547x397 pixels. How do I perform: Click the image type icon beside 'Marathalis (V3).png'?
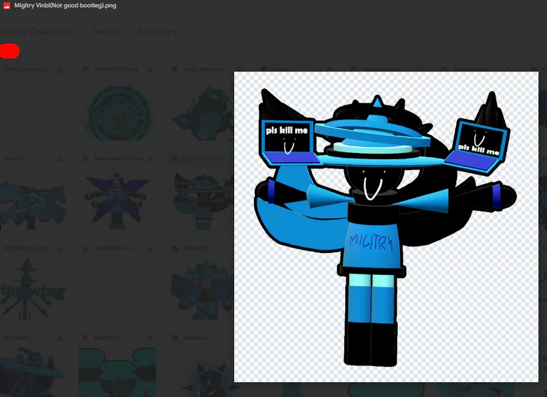pyautogui.click(x=85, y=159)
